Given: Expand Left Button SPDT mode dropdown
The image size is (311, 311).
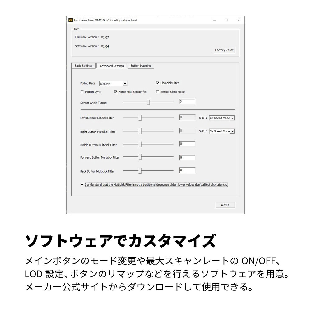Looking at the screenshot, I should point(232,118).
